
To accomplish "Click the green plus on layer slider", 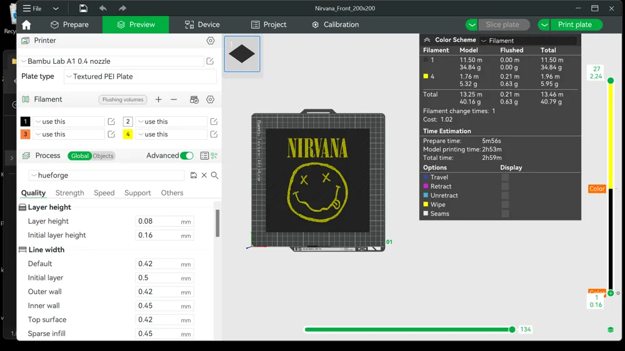I will click(610, 294).
